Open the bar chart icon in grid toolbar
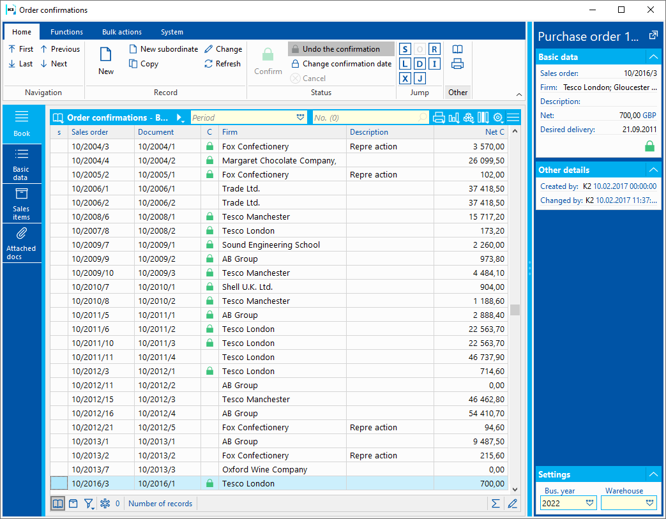Screen dimensions: 666x519 tap(454, 117)
